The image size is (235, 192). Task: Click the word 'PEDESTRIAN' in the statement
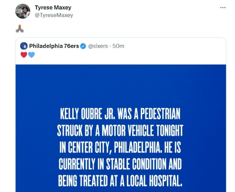(160, 114)
